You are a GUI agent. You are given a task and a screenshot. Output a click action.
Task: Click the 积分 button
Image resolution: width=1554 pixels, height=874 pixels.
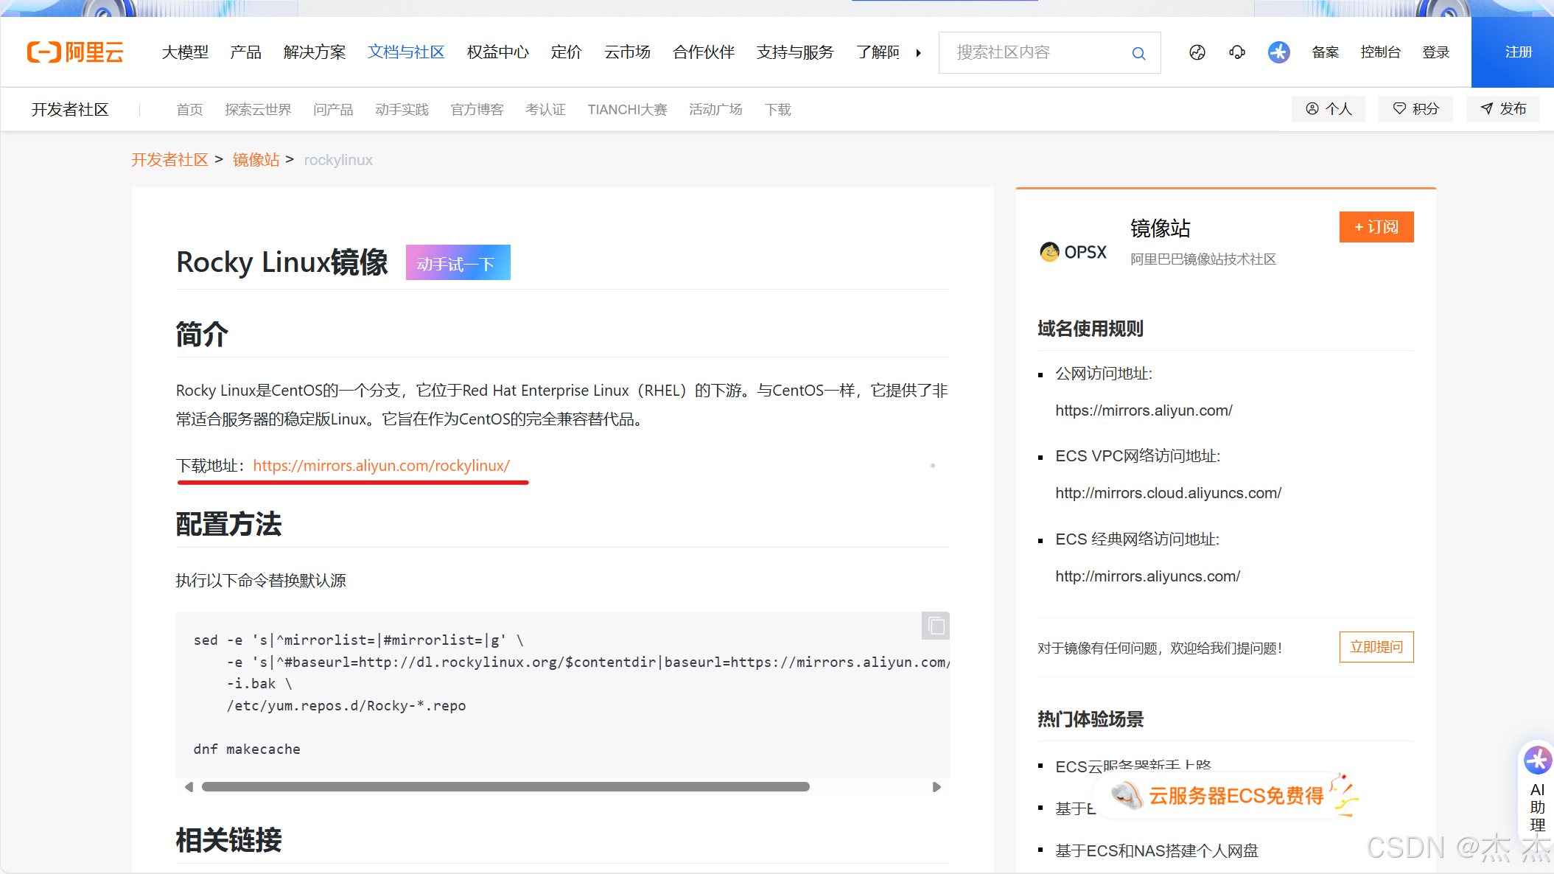1415,109
